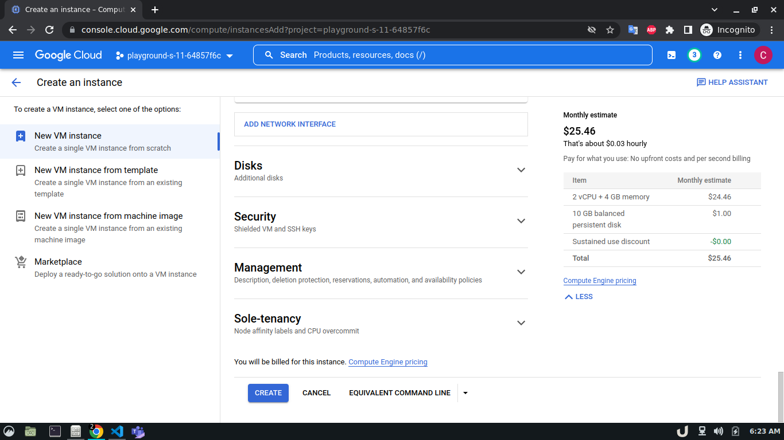Click the browser back arrow
The image size is (784, 440).
[13, 30]
